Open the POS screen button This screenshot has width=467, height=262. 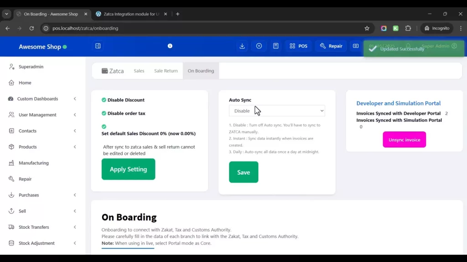click(x=298, y=46)
